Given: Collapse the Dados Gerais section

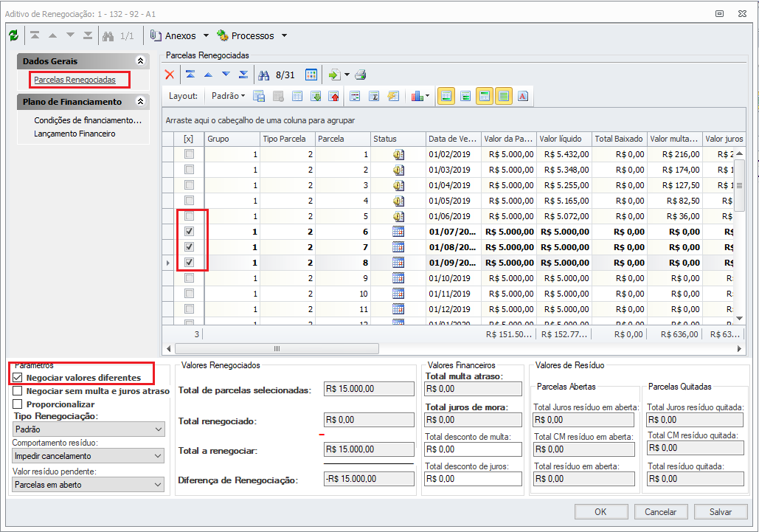Looking at the screenshot, I should 140,61.
